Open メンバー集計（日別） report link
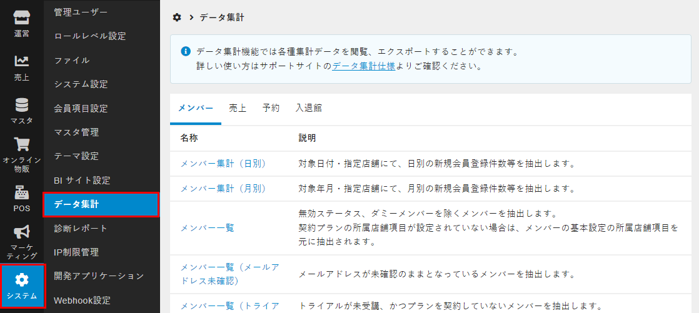This screenshot has height=313, width=699. click(x=223, y=164)
